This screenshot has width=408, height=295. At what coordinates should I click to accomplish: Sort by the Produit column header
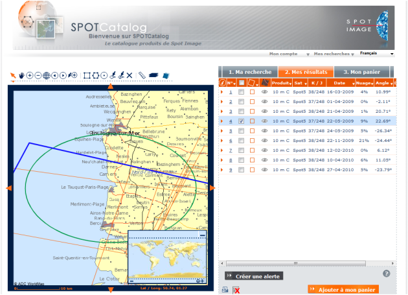click(x=281, y=83)
